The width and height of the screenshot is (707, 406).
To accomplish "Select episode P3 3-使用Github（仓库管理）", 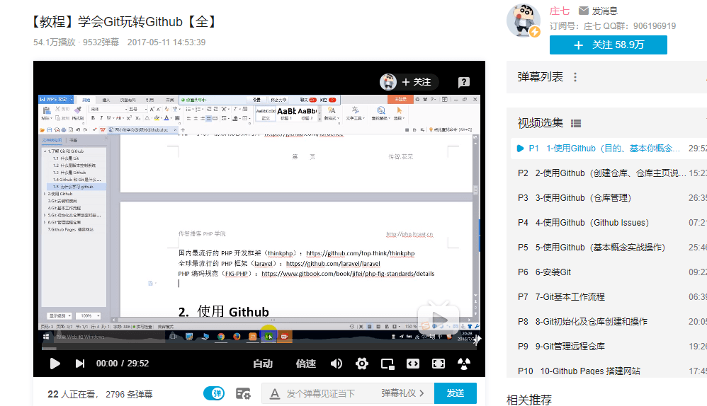I will [x=609, y=198].
